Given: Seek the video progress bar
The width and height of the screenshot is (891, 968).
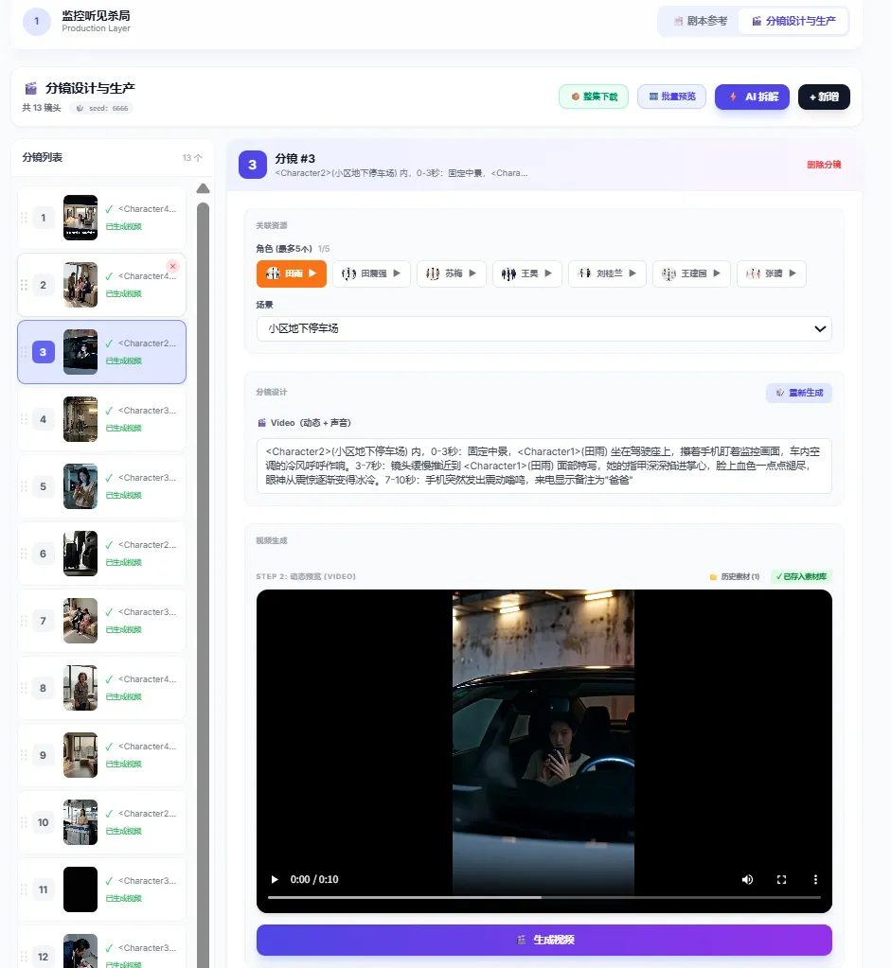Looking at the screenshot, I should pos(544,897).
